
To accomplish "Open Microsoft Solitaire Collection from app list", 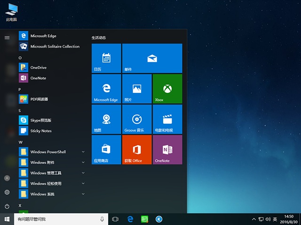I will point(55,46).
